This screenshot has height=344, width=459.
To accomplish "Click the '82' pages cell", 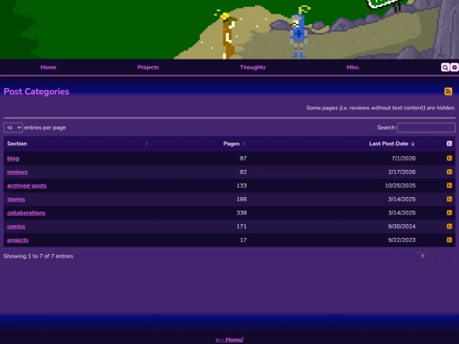I will click(x=243, y=172).
